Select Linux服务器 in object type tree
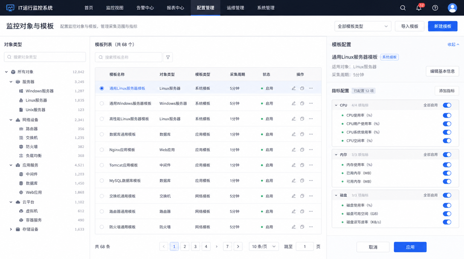The width and height of the screenshot is (464, 259). point(36,100)
